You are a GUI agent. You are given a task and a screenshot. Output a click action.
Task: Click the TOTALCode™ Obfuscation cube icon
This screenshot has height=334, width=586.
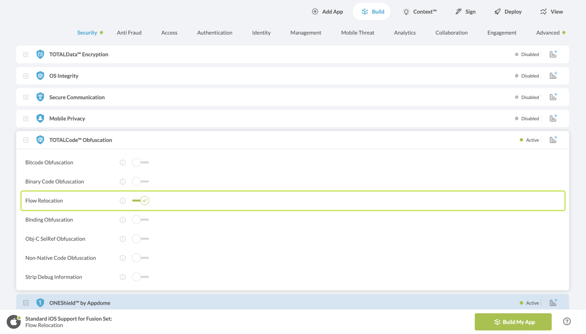pyautogui.click(x=40, y=140)
